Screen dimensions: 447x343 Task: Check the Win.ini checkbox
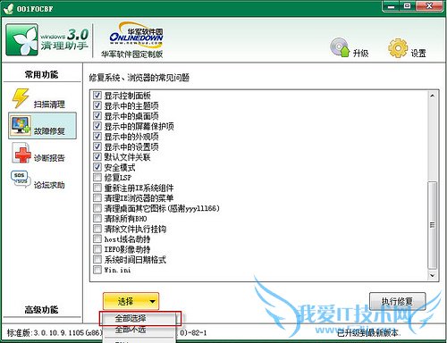coord(97,270)
